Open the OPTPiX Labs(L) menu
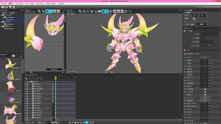Viewport: 221px width, 124px height. pyautogui.click(x=51, y=4)
